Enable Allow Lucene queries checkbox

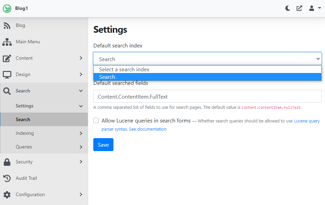[96, 120]
